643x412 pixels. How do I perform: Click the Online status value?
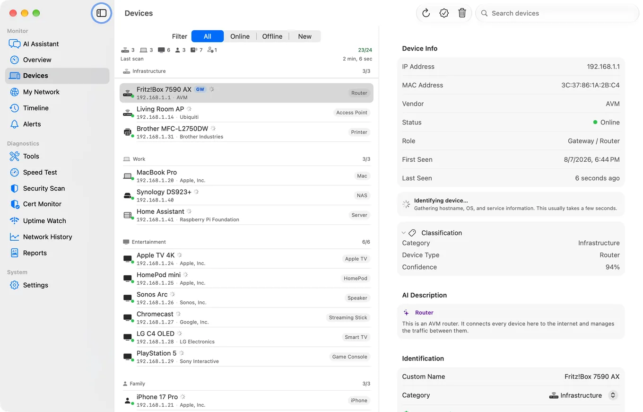click(606, 122)
